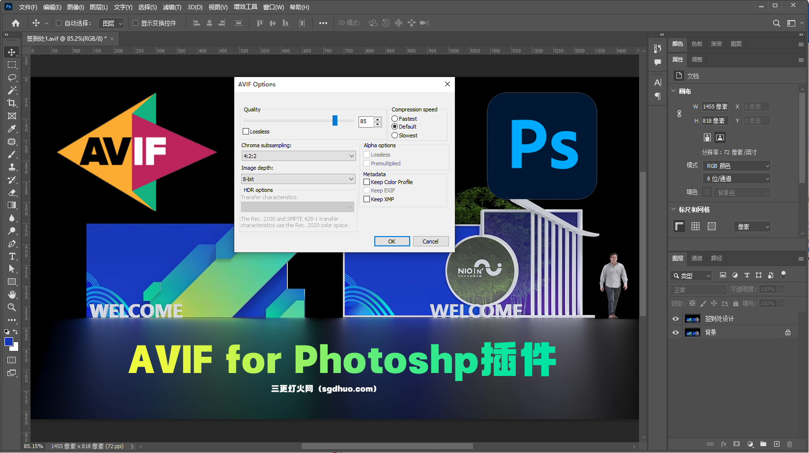Select the Gradient tool

[12, 205]
